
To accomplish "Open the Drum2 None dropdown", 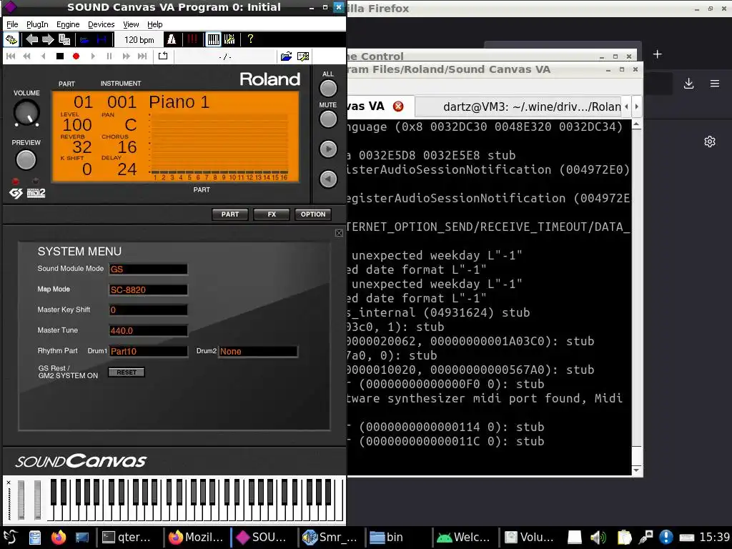I will click(258, 351).
